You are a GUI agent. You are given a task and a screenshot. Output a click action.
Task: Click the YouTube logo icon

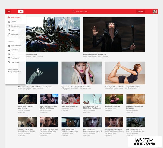tap(21, 11)
